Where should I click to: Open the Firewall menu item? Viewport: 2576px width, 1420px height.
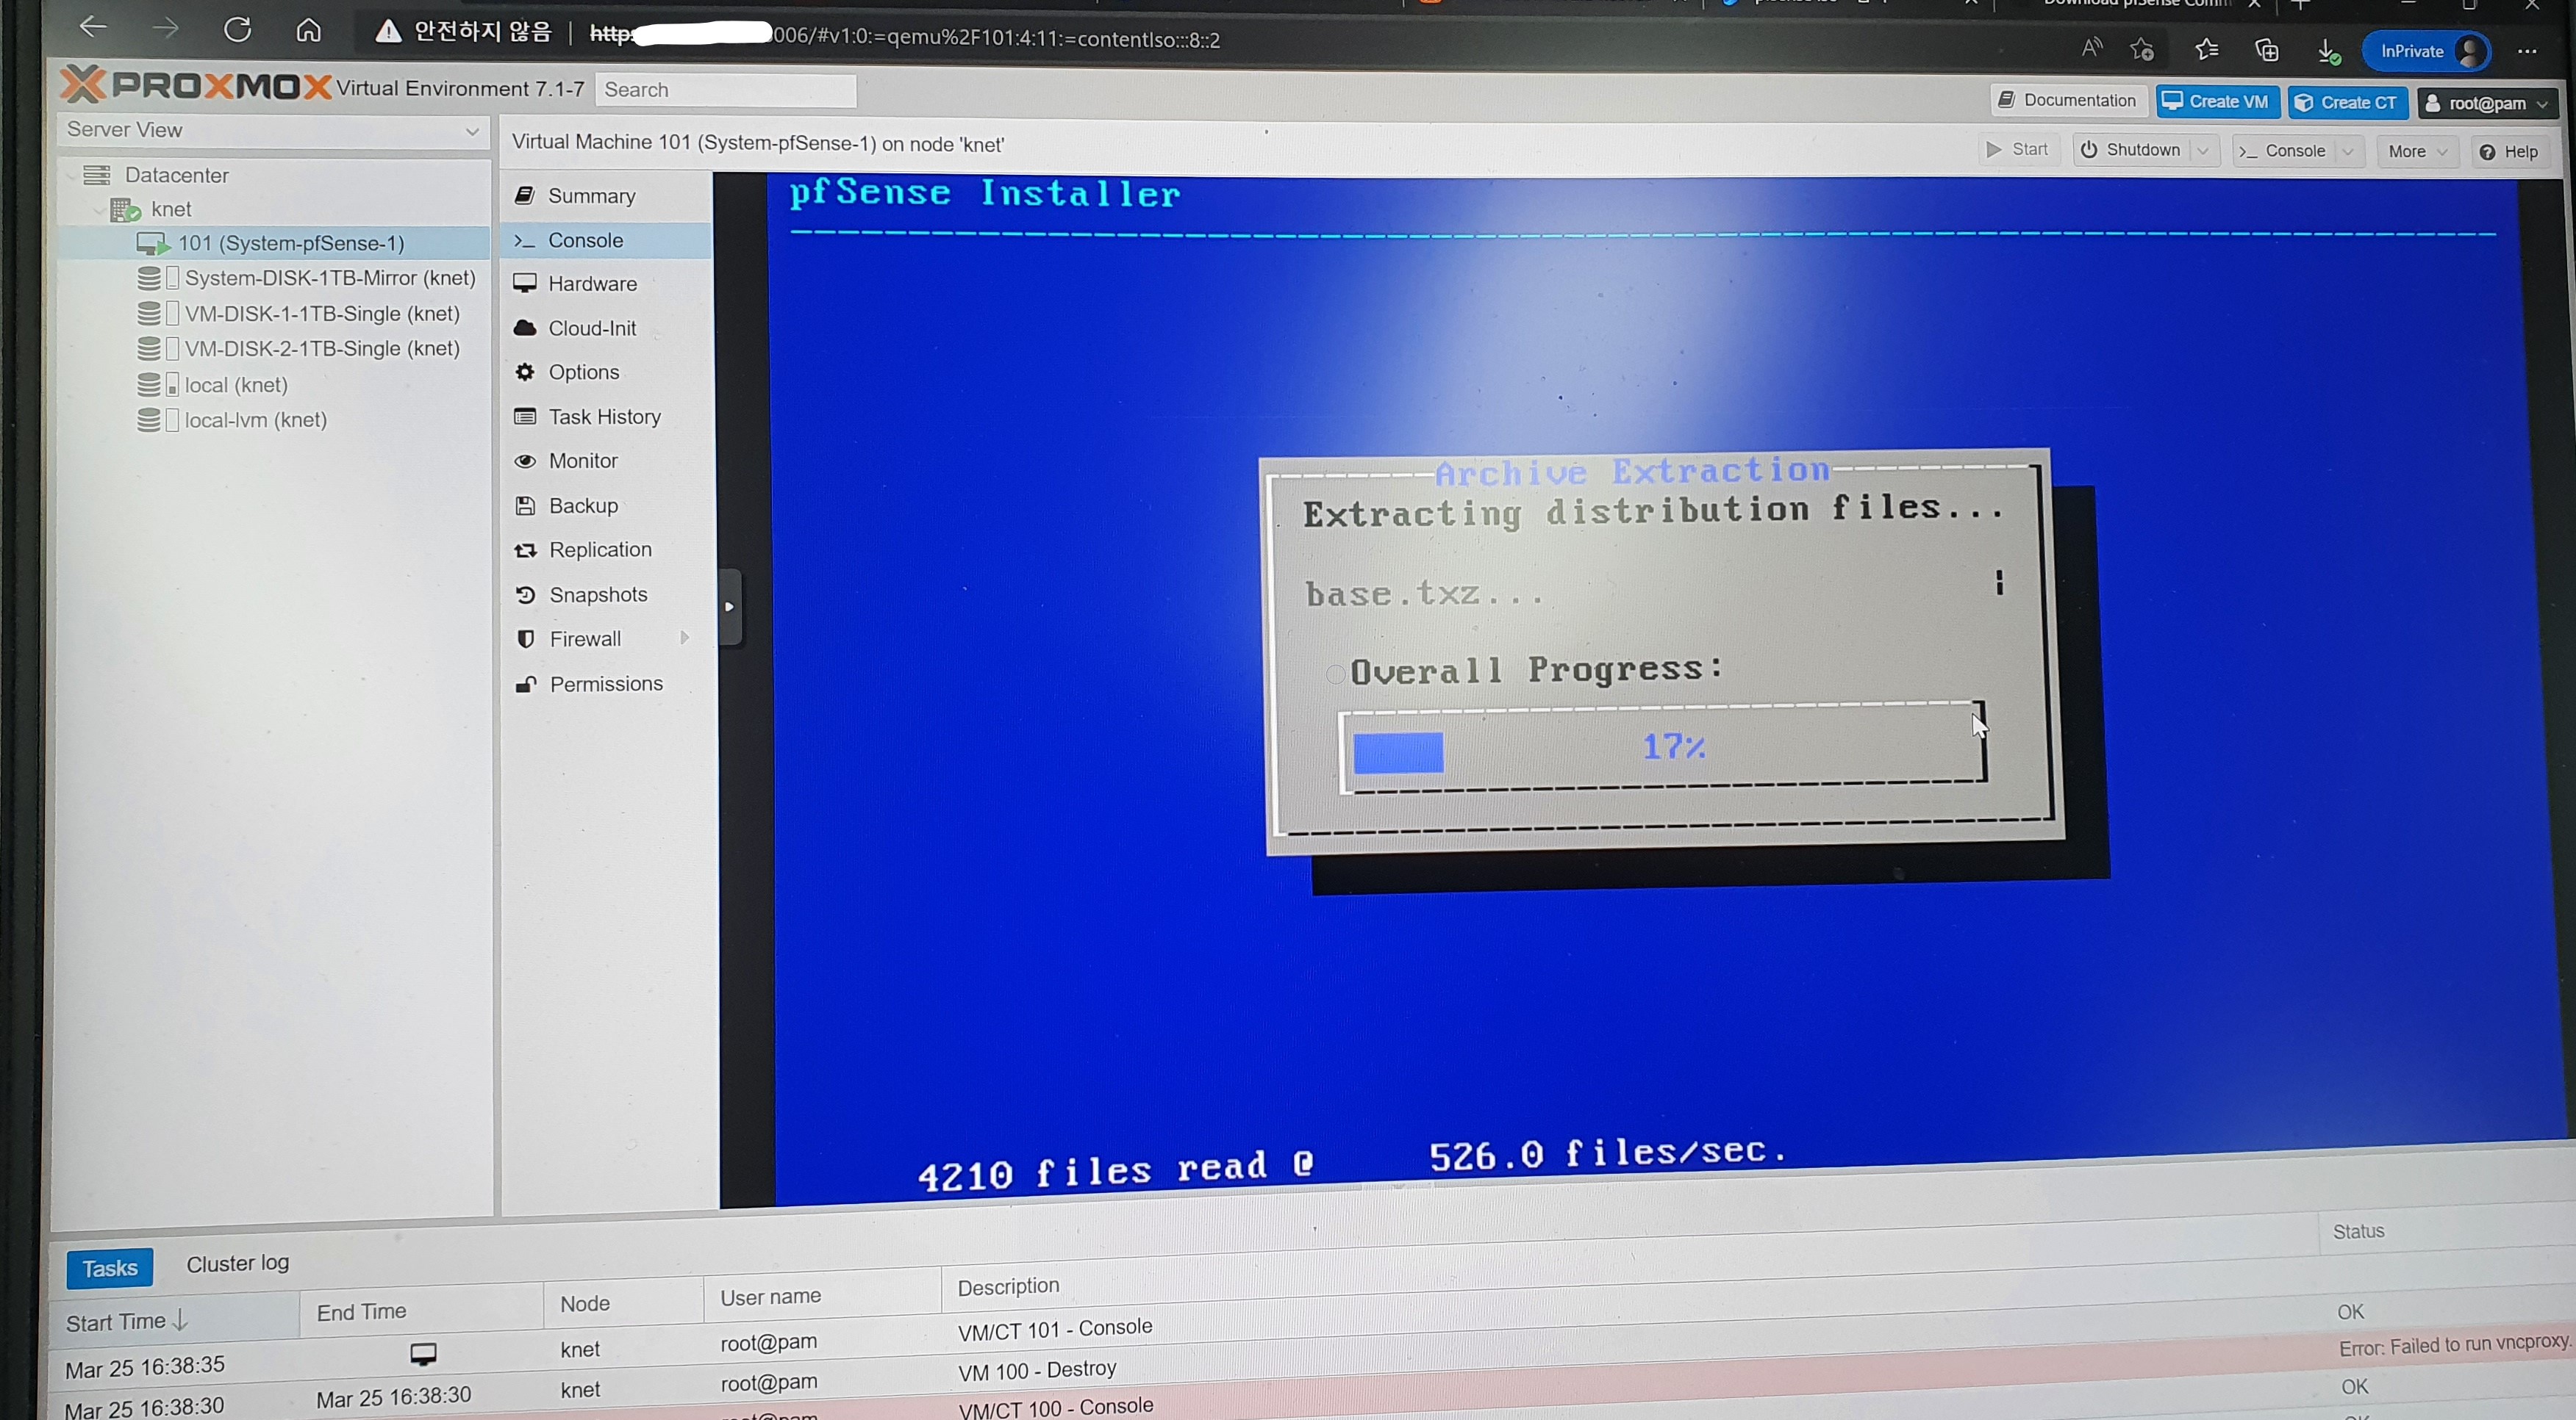[585, 640]
